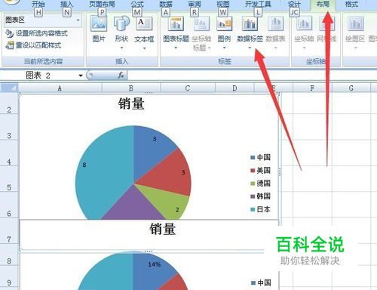
Task: Switch to the Home (开始) tab
Action: pos(38,4)
